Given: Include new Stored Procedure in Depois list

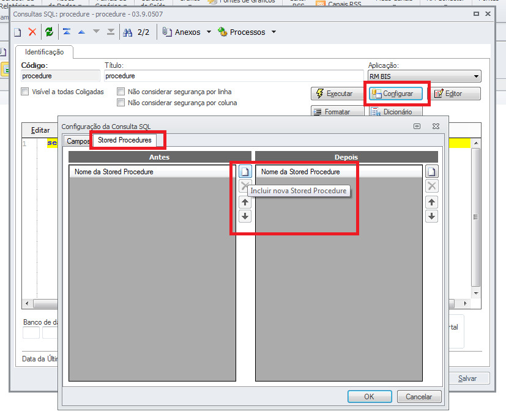Looking at the screenshot, I should click(x=432, y=172).
